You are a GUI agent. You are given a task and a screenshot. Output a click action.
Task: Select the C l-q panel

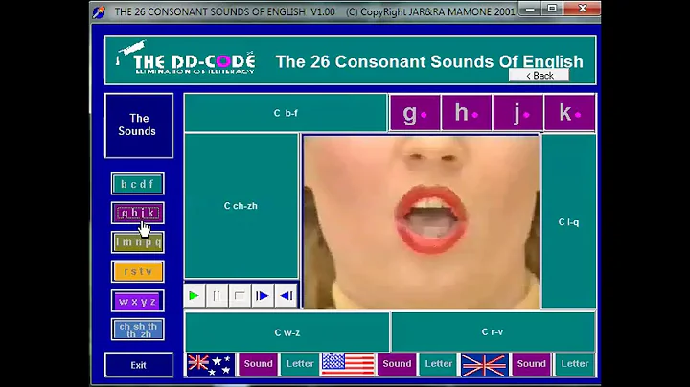tap(568, 222)
